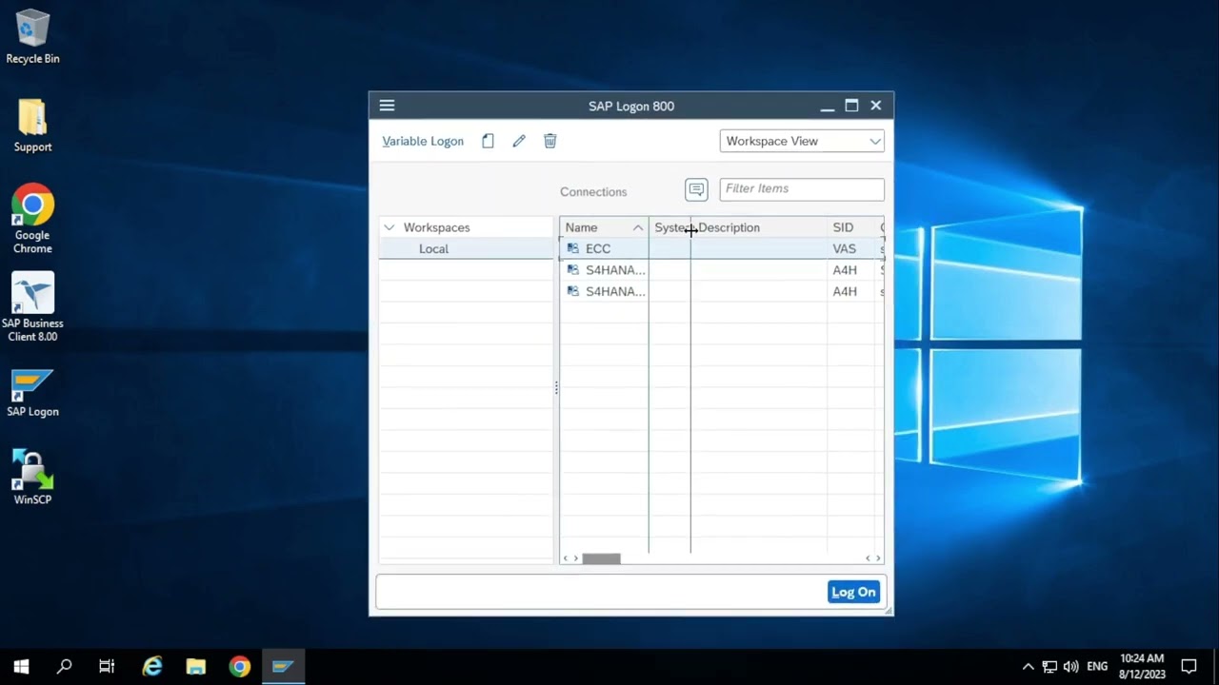The width and height of the screenshot is (1219, 685).
Task: Open Recycle Bin on the desktop
Action: [x=32, y=37]
